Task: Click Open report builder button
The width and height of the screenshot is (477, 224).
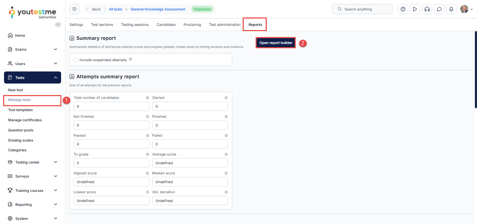Action: [x=276, y=43]
